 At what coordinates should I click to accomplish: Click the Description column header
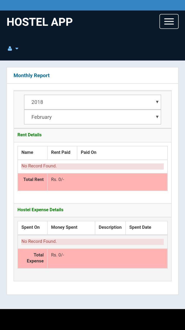[x=110, y=227]
